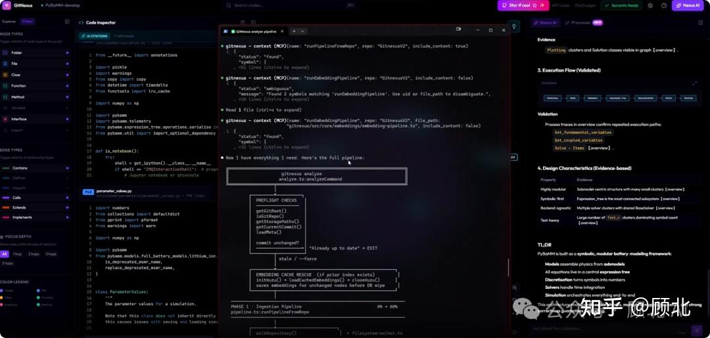Switch to the Processes NEW tab
Viewport: 710px width, 338px height.
584,22
